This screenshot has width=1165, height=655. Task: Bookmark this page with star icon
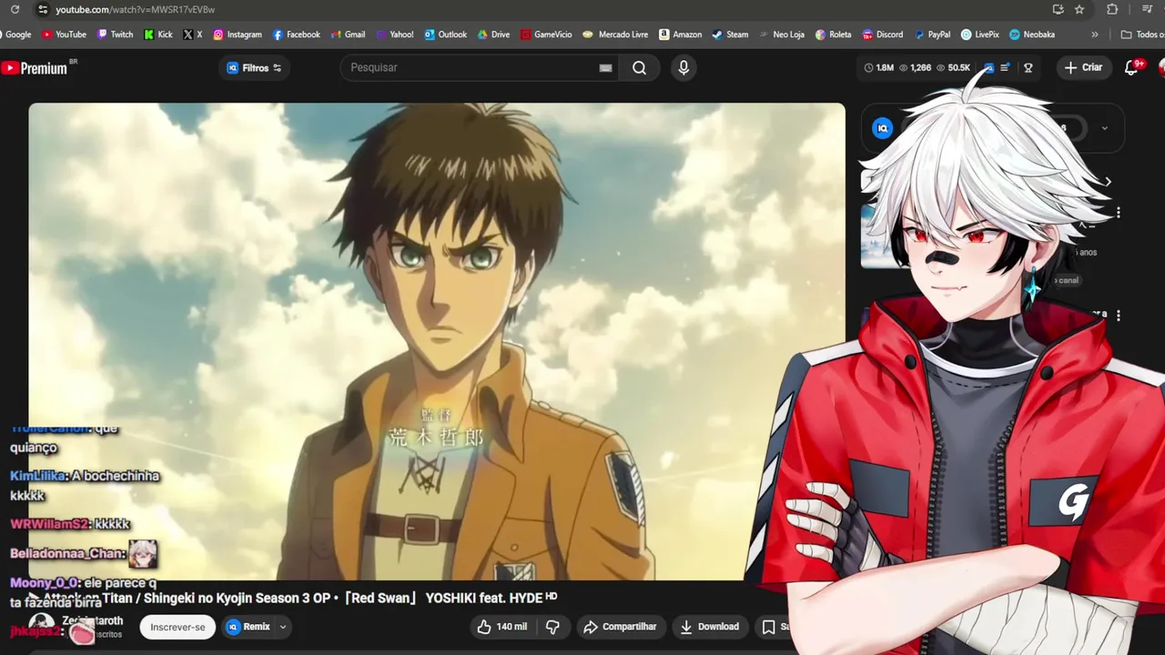pos(1079,9)
